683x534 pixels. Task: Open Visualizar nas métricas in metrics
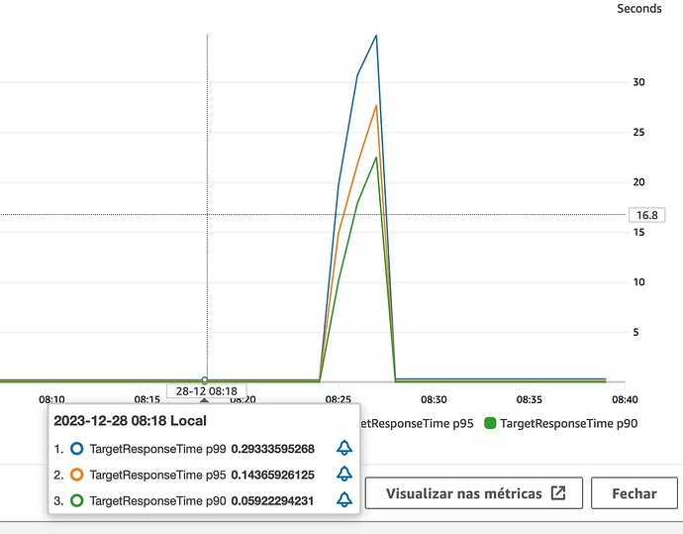click(473, 493)
